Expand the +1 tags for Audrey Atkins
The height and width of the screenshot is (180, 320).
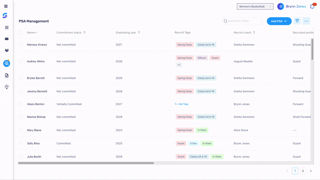point(179,65)
